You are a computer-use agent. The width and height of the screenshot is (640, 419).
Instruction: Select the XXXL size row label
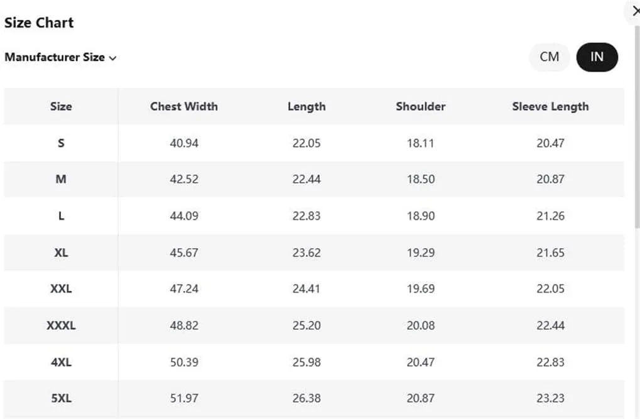61,325
